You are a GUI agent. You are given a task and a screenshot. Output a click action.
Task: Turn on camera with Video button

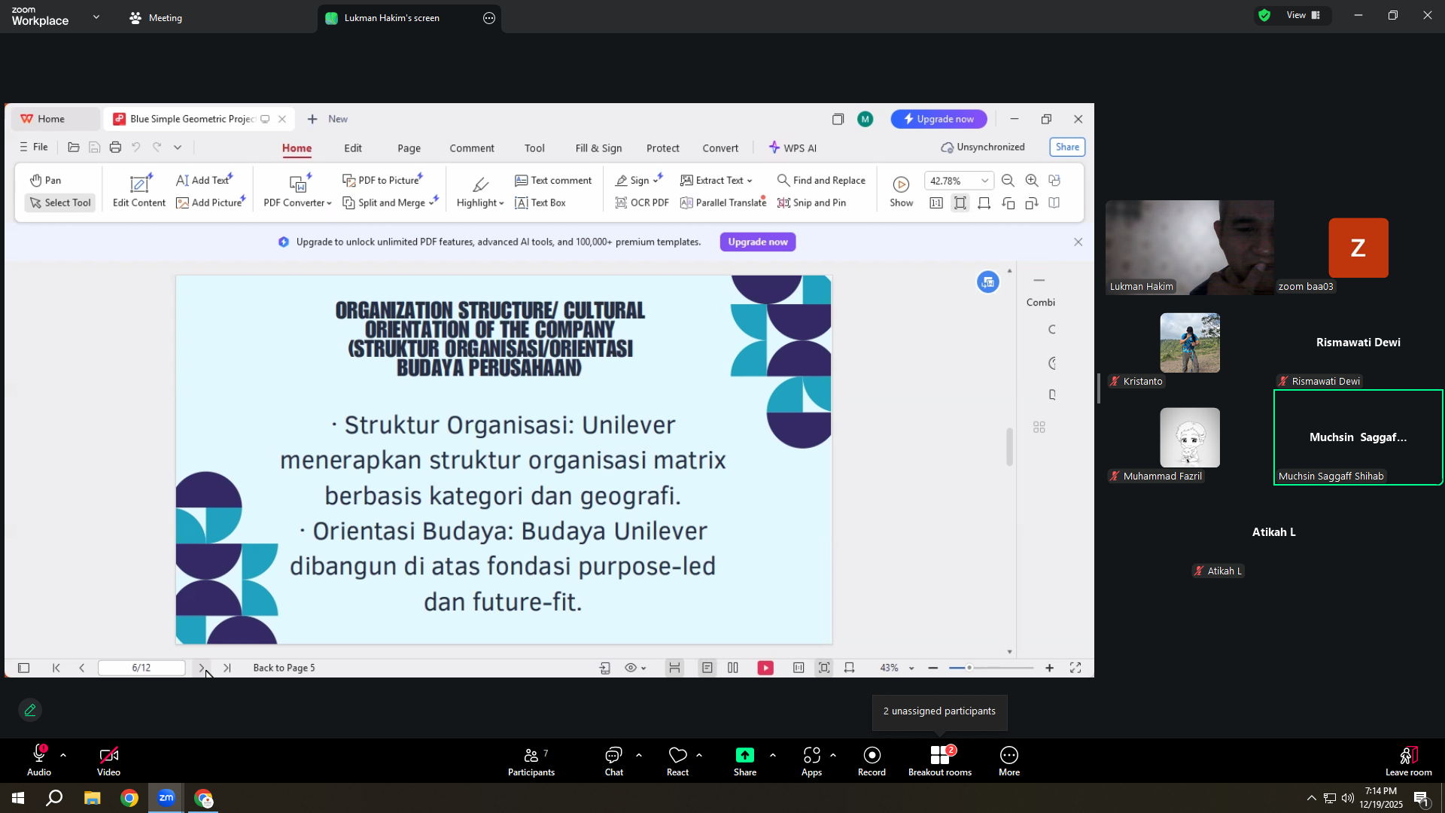click(x=108, y=762)
